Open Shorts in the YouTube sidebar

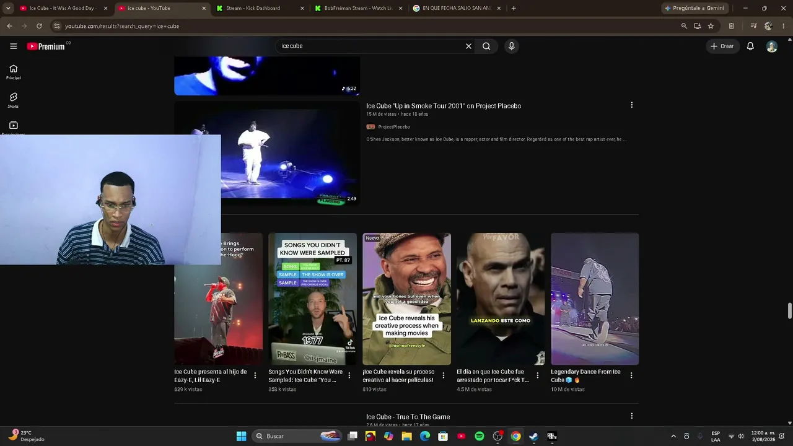pyautogui.click(x=14, y=100)
